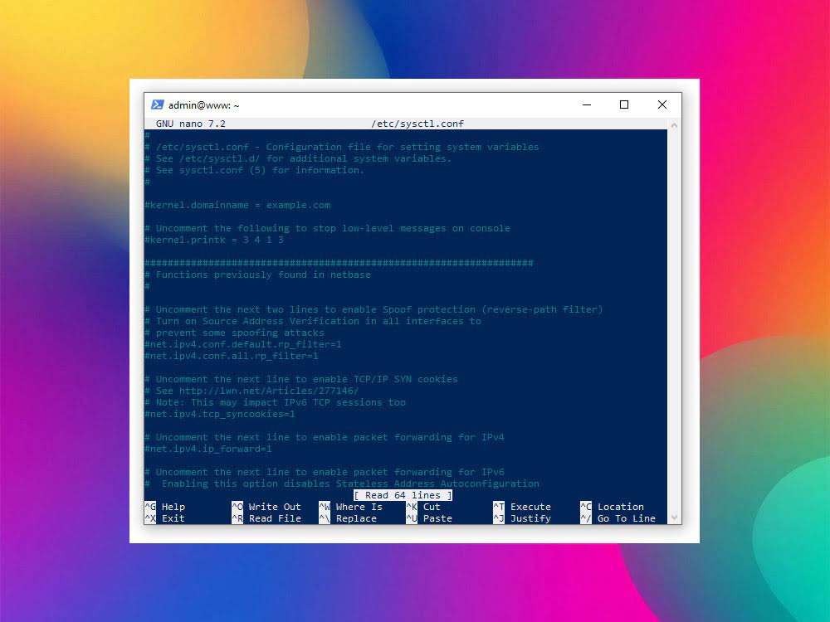The height and width of the screenshot is (622, 830).
Task: Click the ^G Help shortcut
Action: click(x=165, y=507)
